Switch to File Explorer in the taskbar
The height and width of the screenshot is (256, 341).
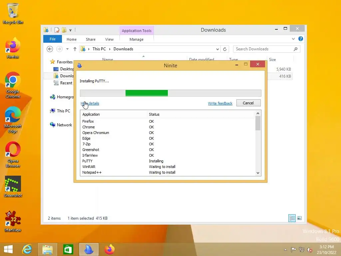tap(48, 249)
